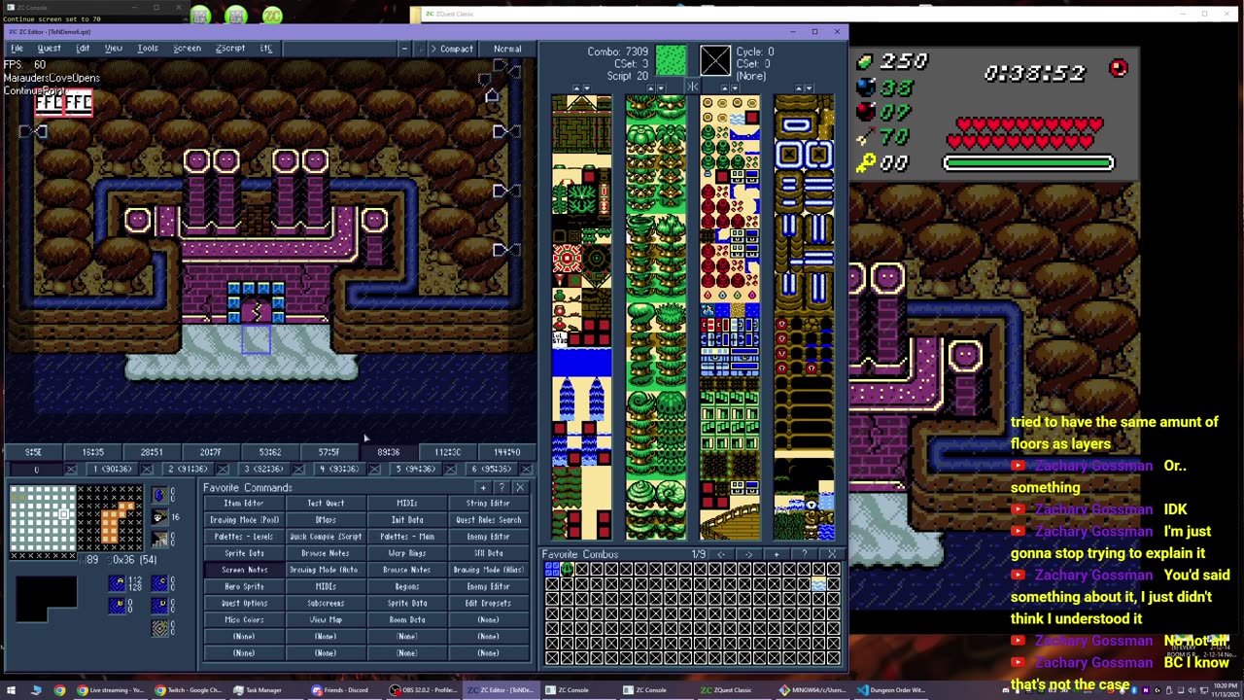1244x700 pixels.
Task: Open the ZScript menu
Action: 230,49
